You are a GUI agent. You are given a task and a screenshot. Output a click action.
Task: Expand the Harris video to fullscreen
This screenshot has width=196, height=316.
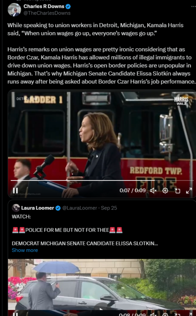pos(189,191)
